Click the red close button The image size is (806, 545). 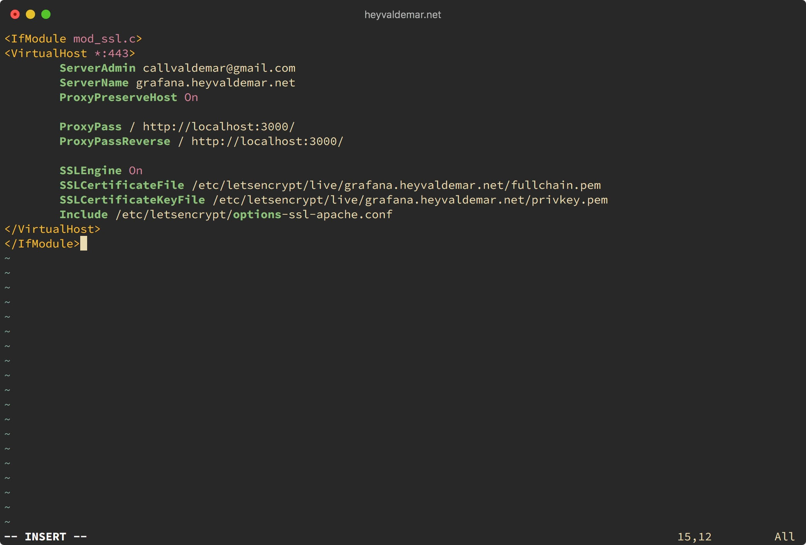click(15, 13)
